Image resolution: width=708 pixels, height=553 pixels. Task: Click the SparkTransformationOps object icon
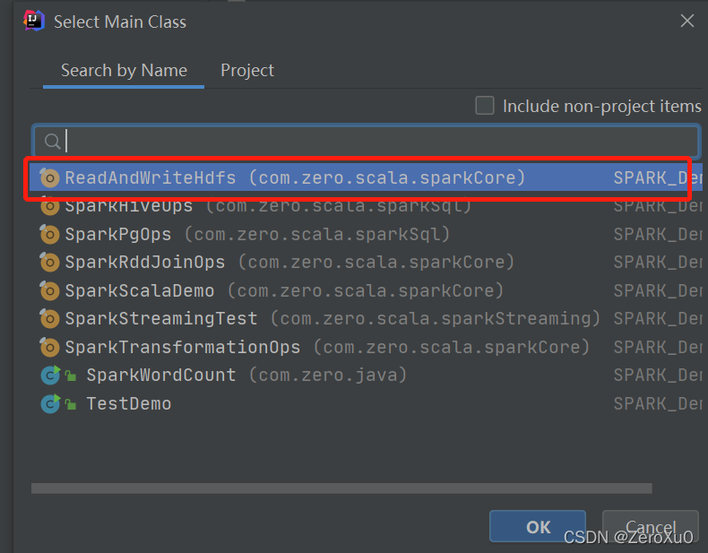coord(49,347)
